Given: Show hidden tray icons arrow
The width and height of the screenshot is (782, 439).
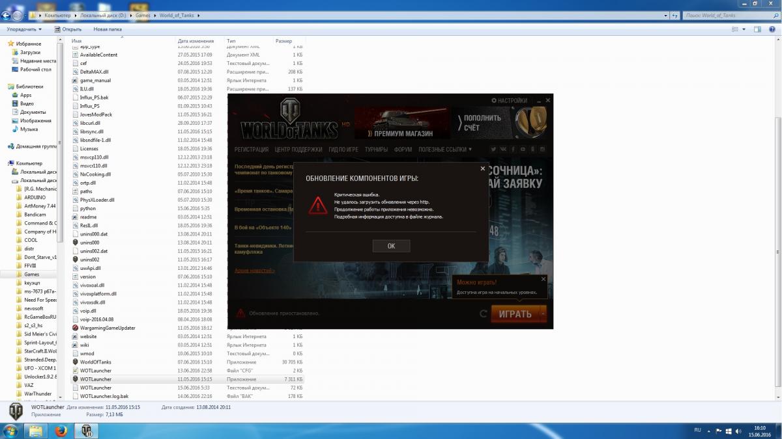Looking at the screenshot, I should point(709,430).
